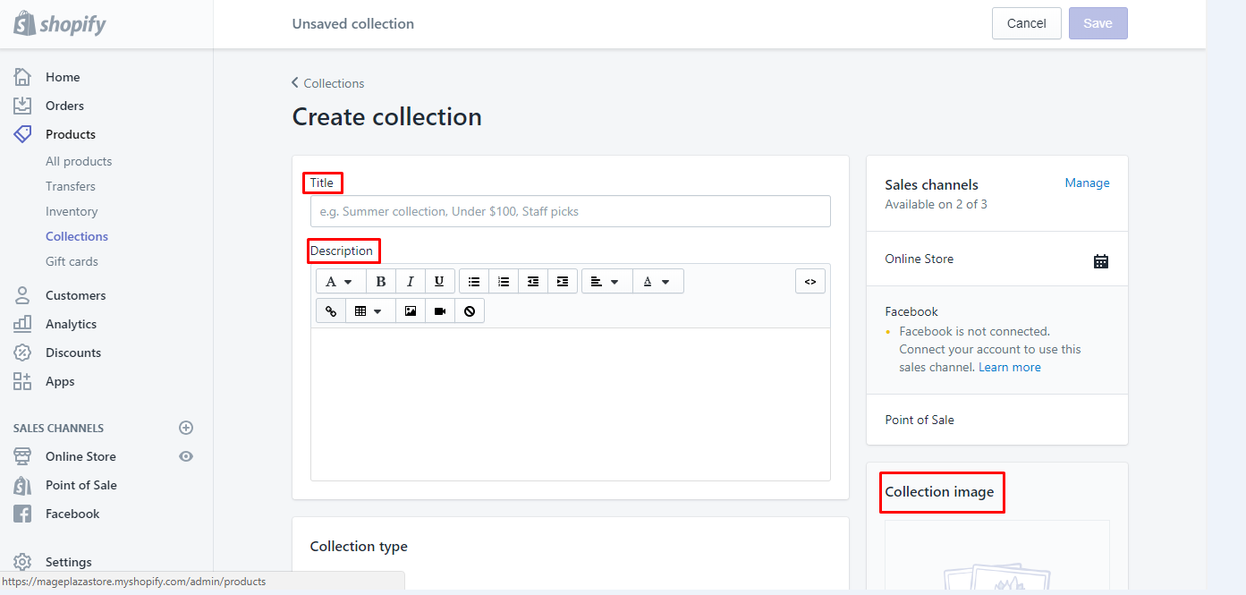Select the Collections submenu item

[x=77, y=236]
